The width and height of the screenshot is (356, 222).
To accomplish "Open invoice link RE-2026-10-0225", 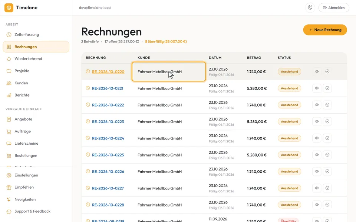I will [x=108, y=155].
